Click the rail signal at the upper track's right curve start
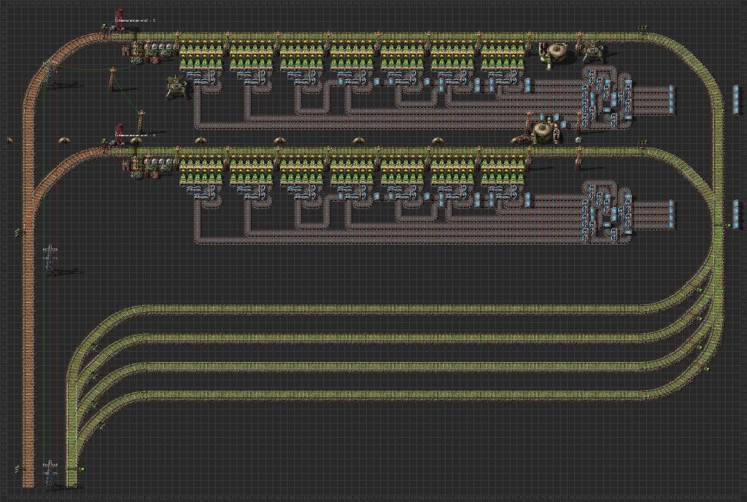 643,28
